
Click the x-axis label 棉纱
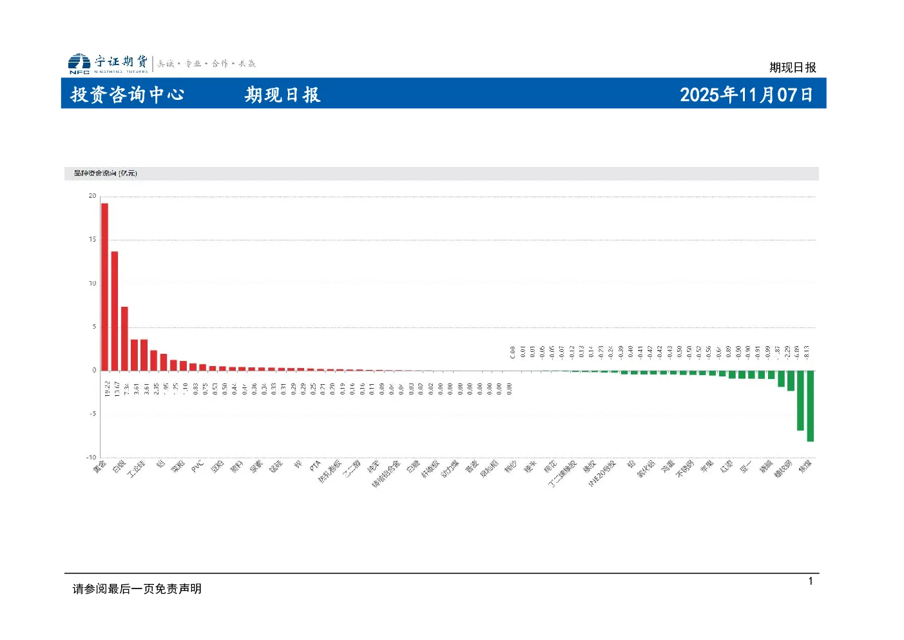(511, 467)
